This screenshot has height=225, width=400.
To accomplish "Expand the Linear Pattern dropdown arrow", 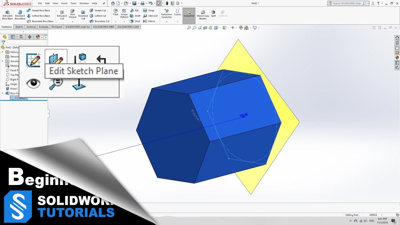I will point(124,22).
